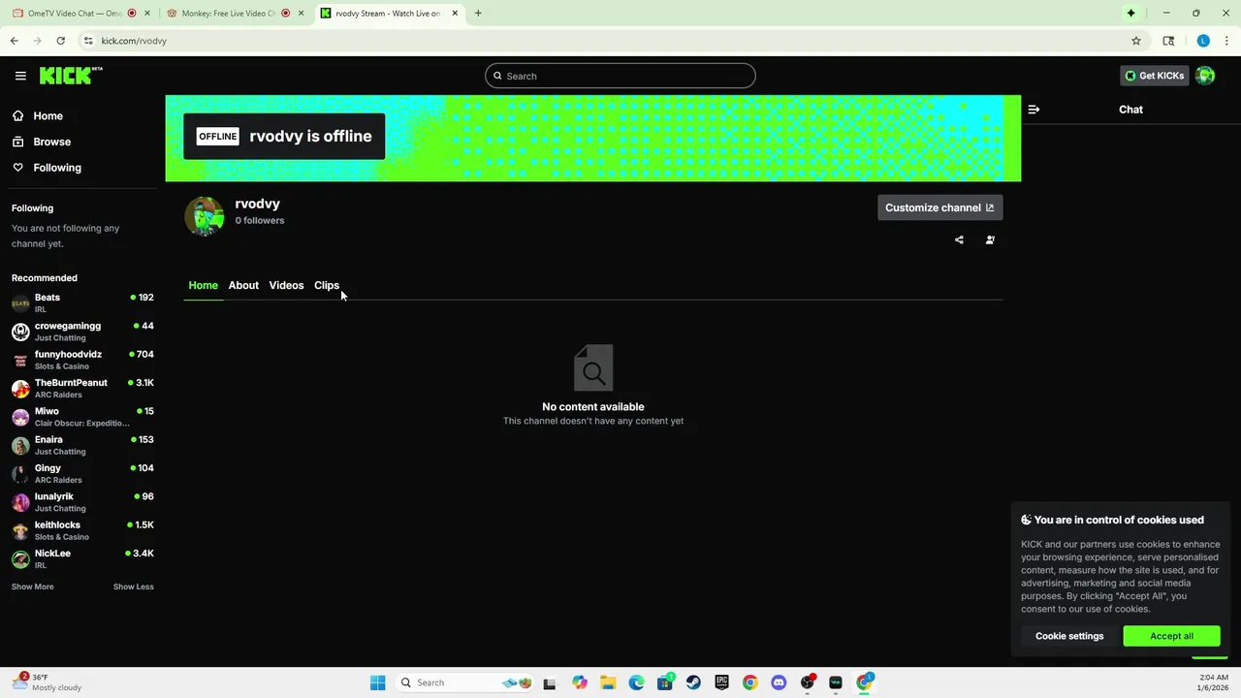The height and width of the screenshot is (698, 1241).
Task: Open Microsoft Edge from taskbar
Action: point(636,682)
